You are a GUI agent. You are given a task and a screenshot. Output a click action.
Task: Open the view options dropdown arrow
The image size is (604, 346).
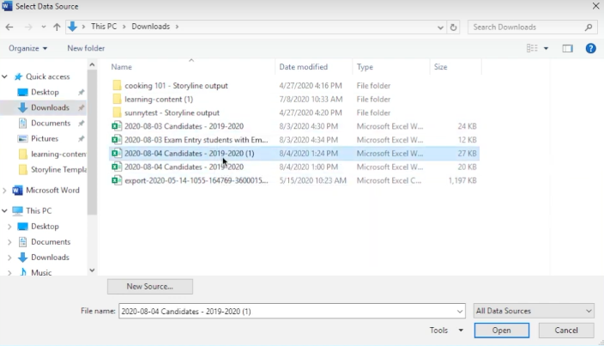click(x=546, y=49)
